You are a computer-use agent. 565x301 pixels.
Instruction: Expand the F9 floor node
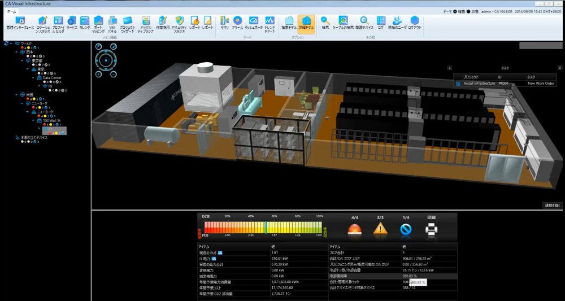[x=39, y=86]
